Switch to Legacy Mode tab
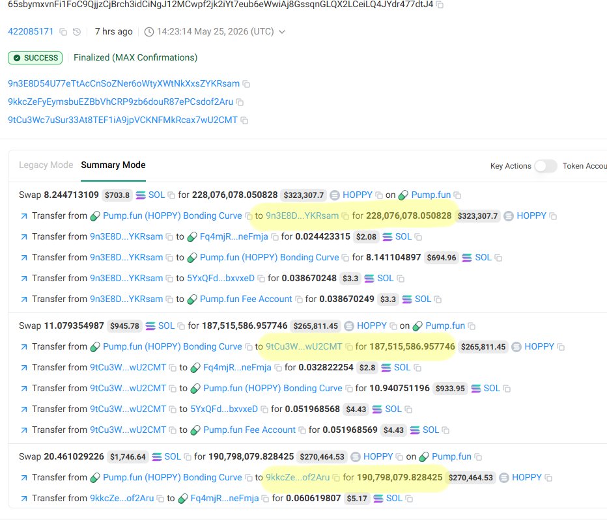The image size is (607, 524). (x=46, y=165)
